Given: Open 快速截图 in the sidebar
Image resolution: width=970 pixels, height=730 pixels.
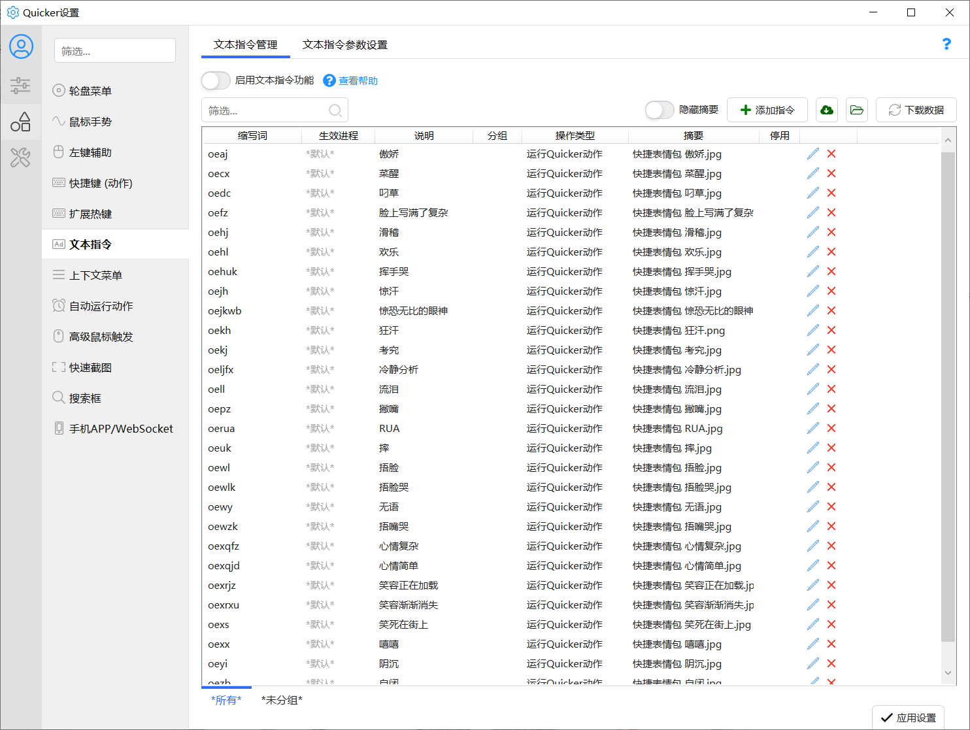Looking at the screenshot, I should (115, 367).
